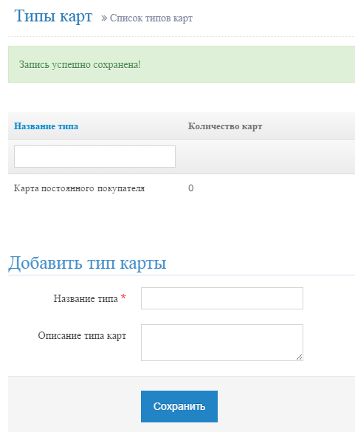
Task: Click the empty space inside the green alert box
Action: 248,64
